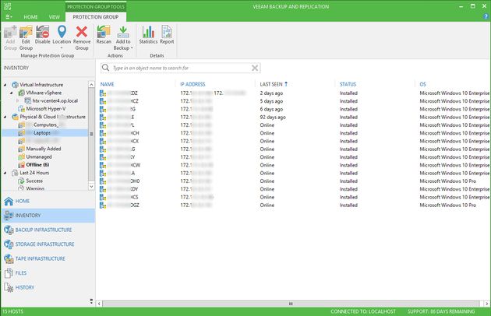Click the horizontal scrollbar thumb
Image resolution: width=491 pixels, height=316 pixels.
click(x=291, y=304)
